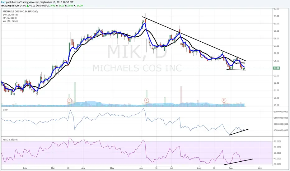Click the 30000000.0000 OBV axis label

tap(281, 112)
